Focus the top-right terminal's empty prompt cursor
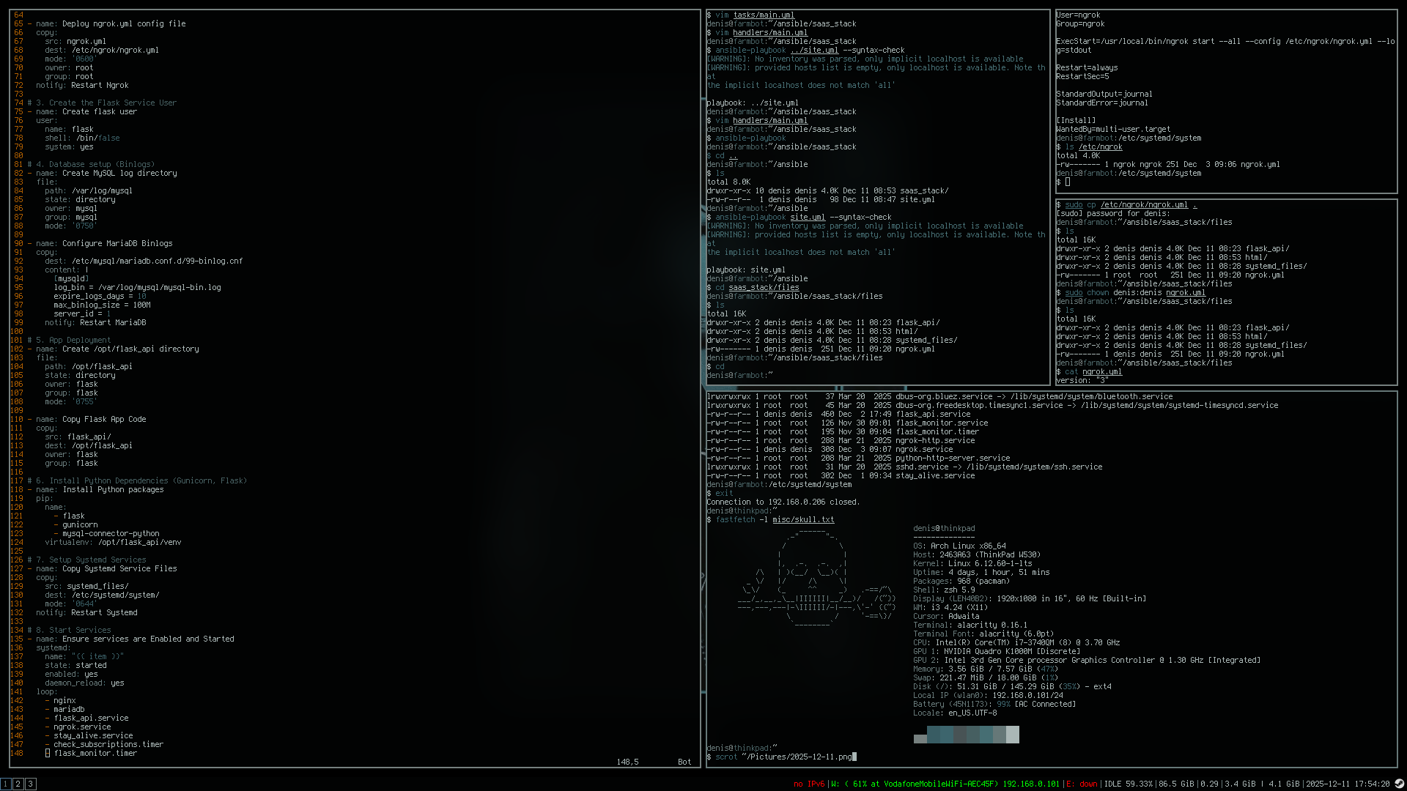Screen dimensions: 1407x791 1068,182
